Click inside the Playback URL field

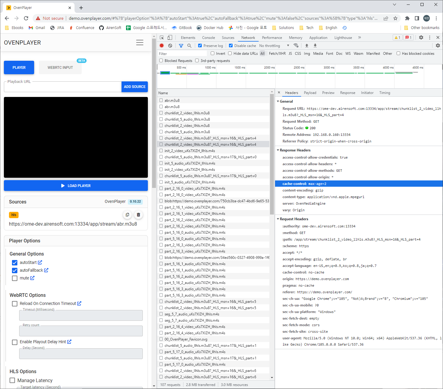coord(60,86)
